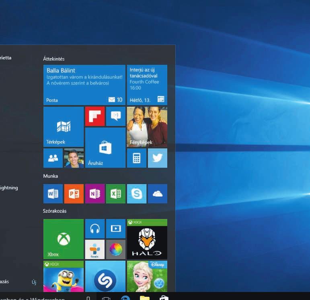Open the Skype tile
The image size is (310, 300).
[137, 194]
